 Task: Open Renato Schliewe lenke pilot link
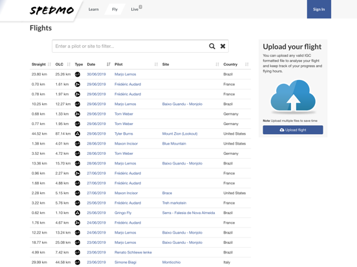tap(133, 252)
